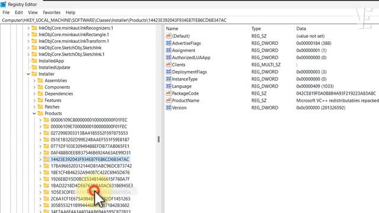Click the InstalledUpdate folder icon
The height and width of the screenshot is (213, 379).
(34, 67)
